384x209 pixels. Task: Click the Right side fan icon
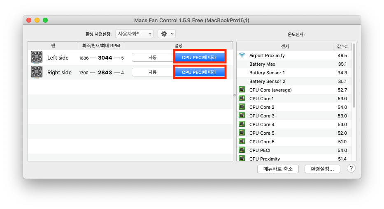click(x=37, y=72)
